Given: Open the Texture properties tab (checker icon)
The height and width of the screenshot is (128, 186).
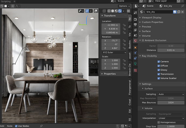Looking at the screenshot, I should [135, 70].
